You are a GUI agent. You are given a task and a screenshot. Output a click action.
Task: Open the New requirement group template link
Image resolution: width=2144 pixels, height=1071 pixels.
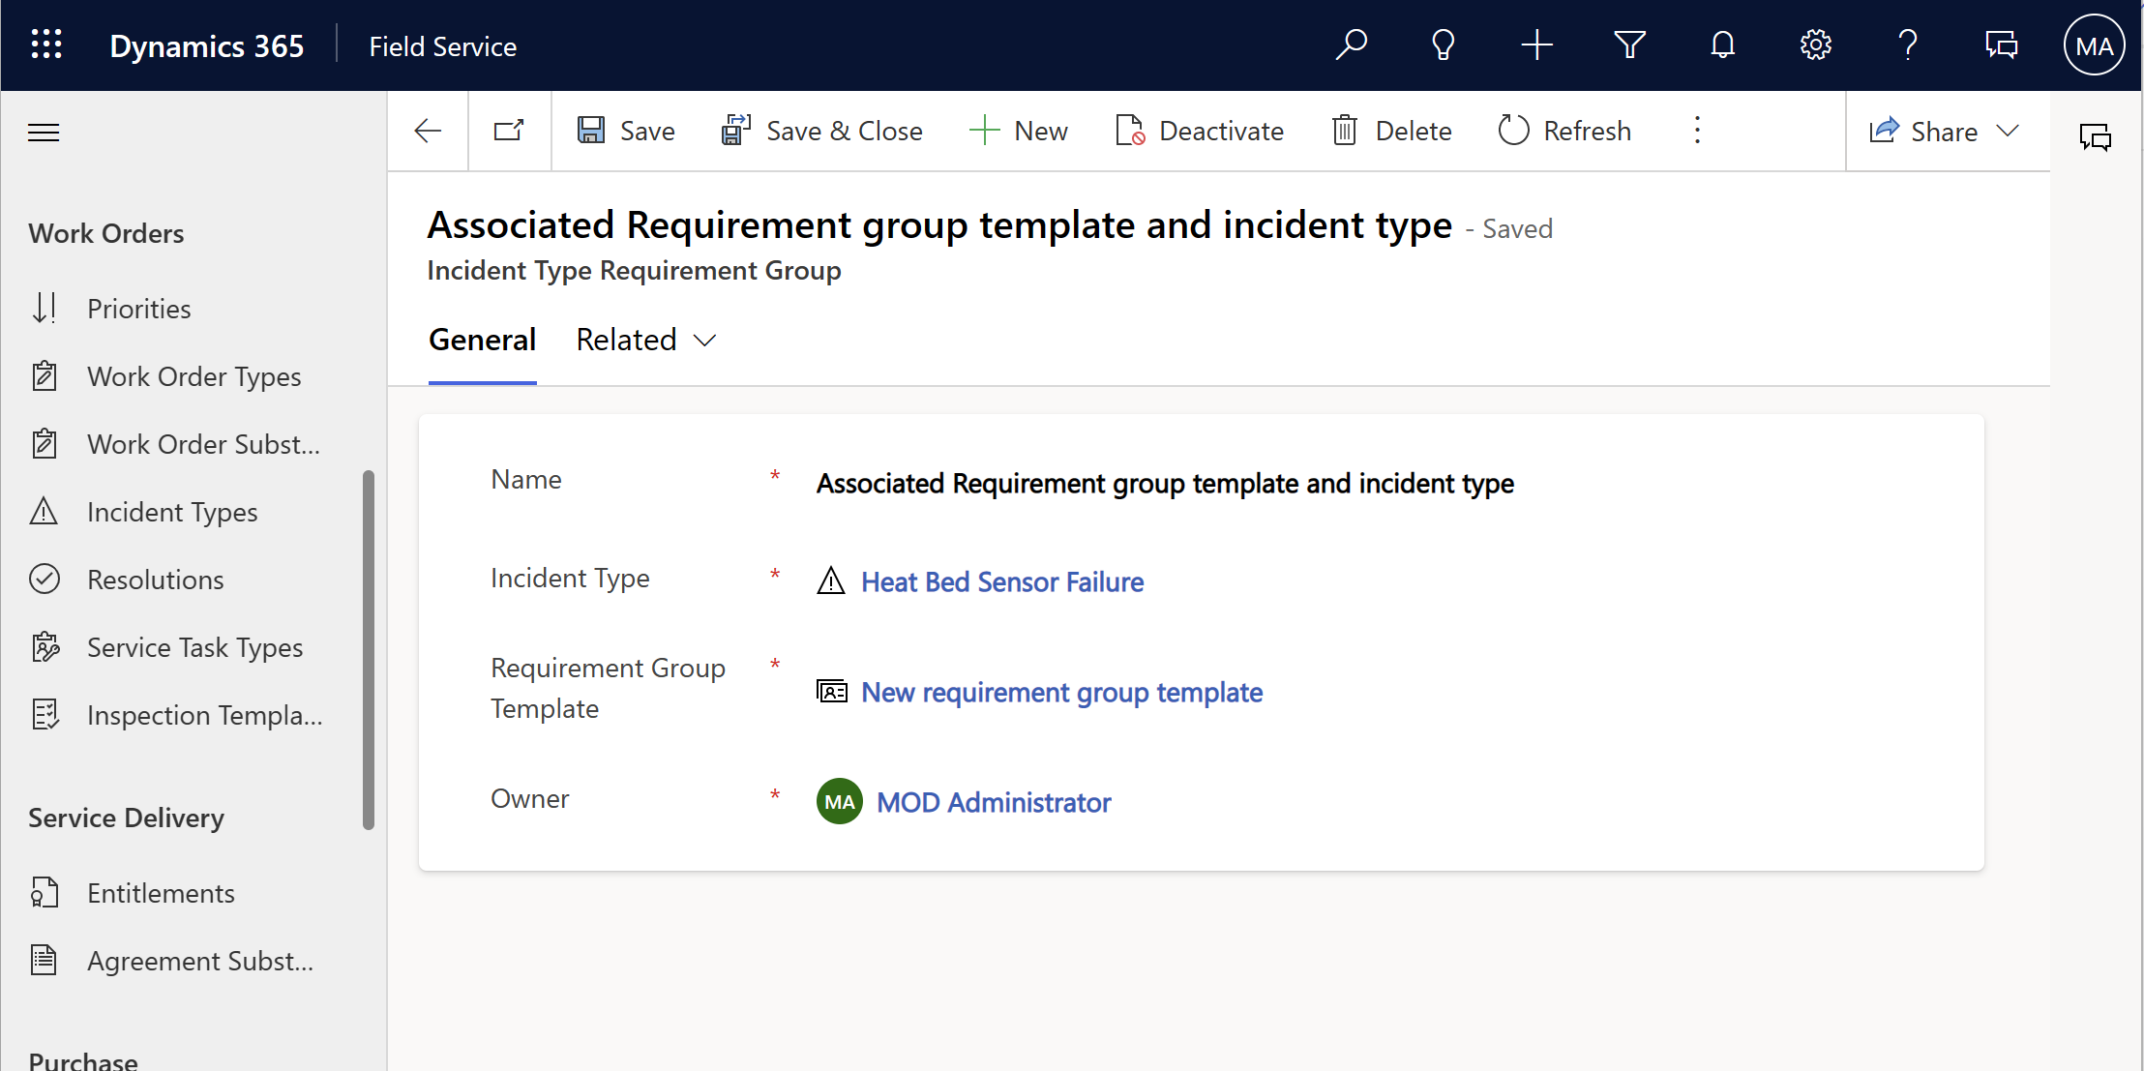1061,692
